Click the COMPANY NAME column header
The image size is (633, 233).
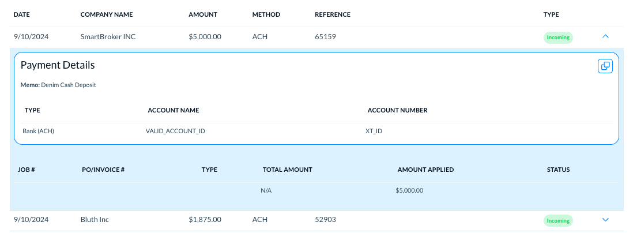[x=107, y=14]
